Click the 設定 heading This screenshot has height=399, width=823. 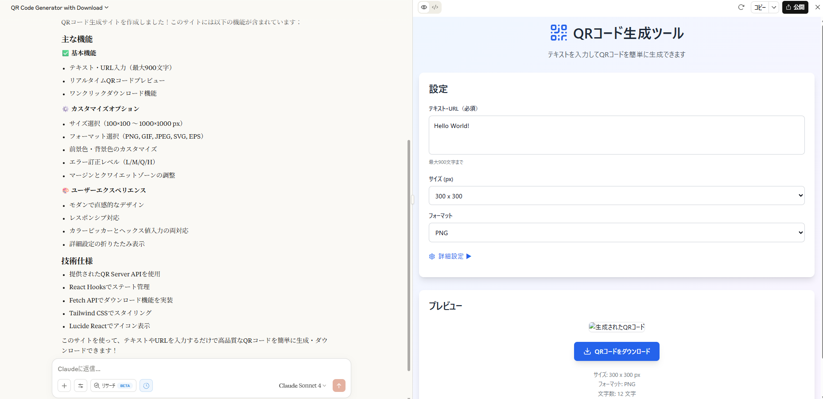click(438, 89)
